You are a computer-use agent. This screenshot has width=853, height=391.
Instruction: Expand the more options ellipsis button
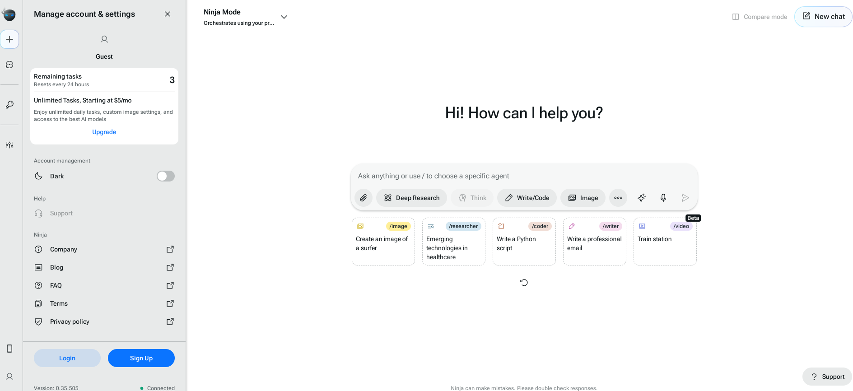tap(618, 198)
